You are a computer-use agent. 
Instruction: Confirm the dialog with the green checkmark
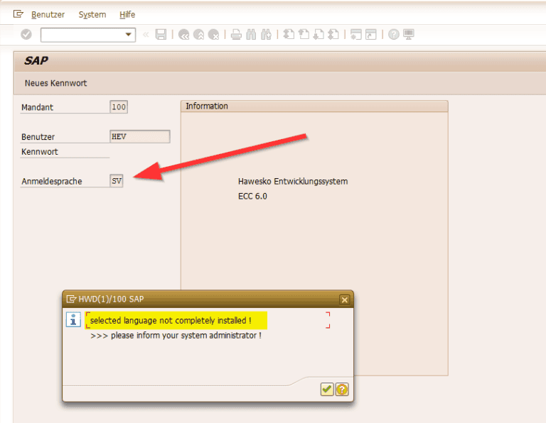(326, 389)
